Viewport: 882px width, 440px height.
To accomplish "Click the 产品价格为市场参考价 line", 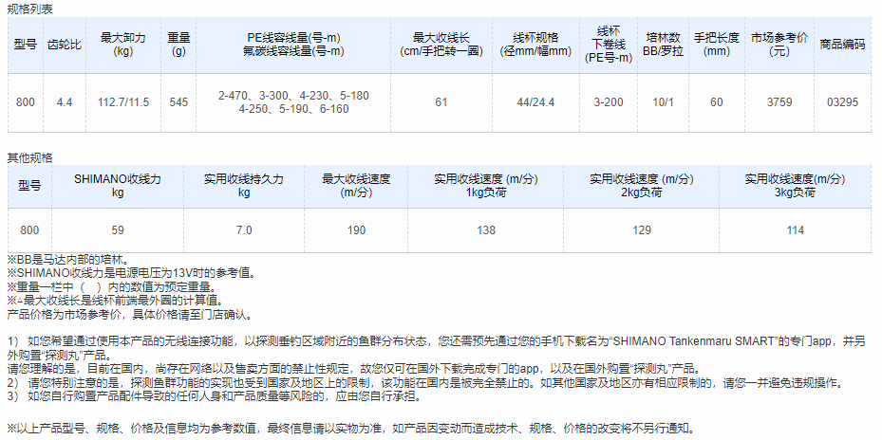I will (130, 314).
